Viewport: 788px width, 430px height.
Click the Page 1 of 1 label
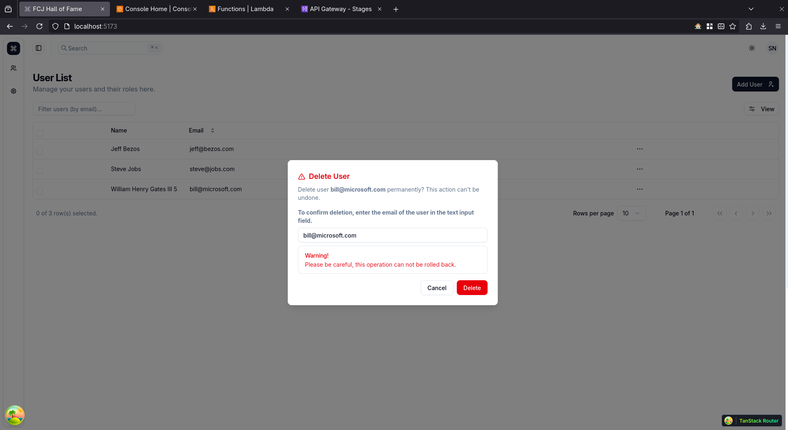pos(680,213)
